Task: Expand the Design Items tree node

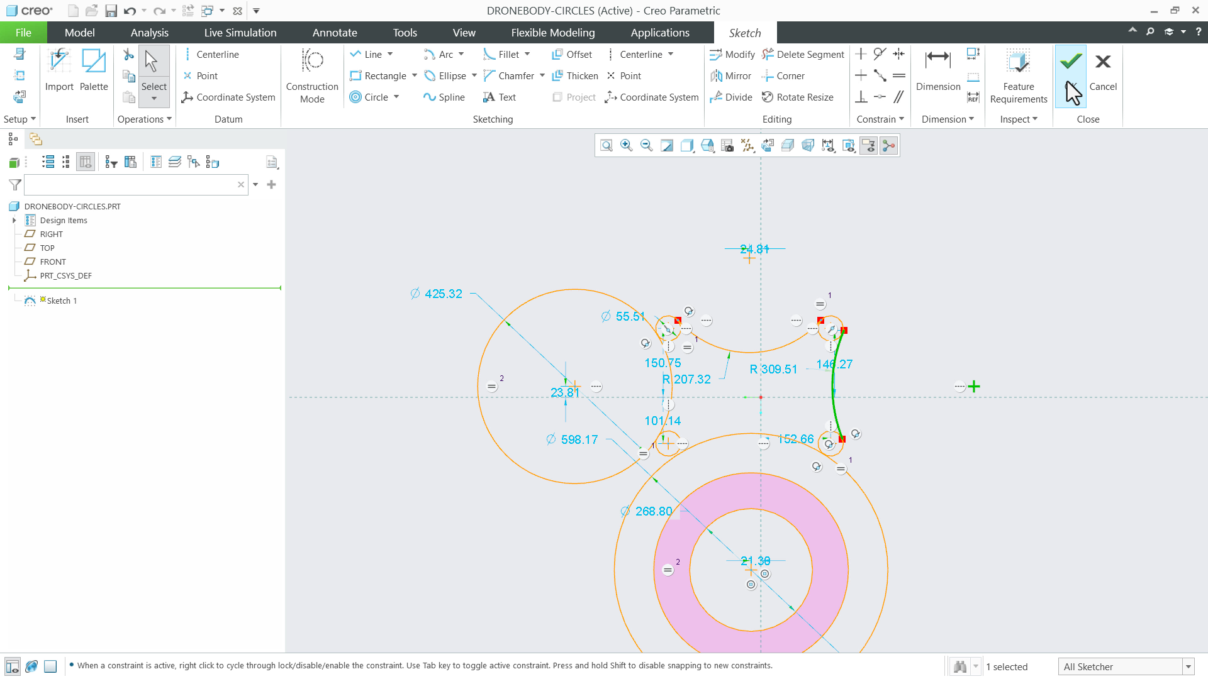Action: [x=14, y=221]
